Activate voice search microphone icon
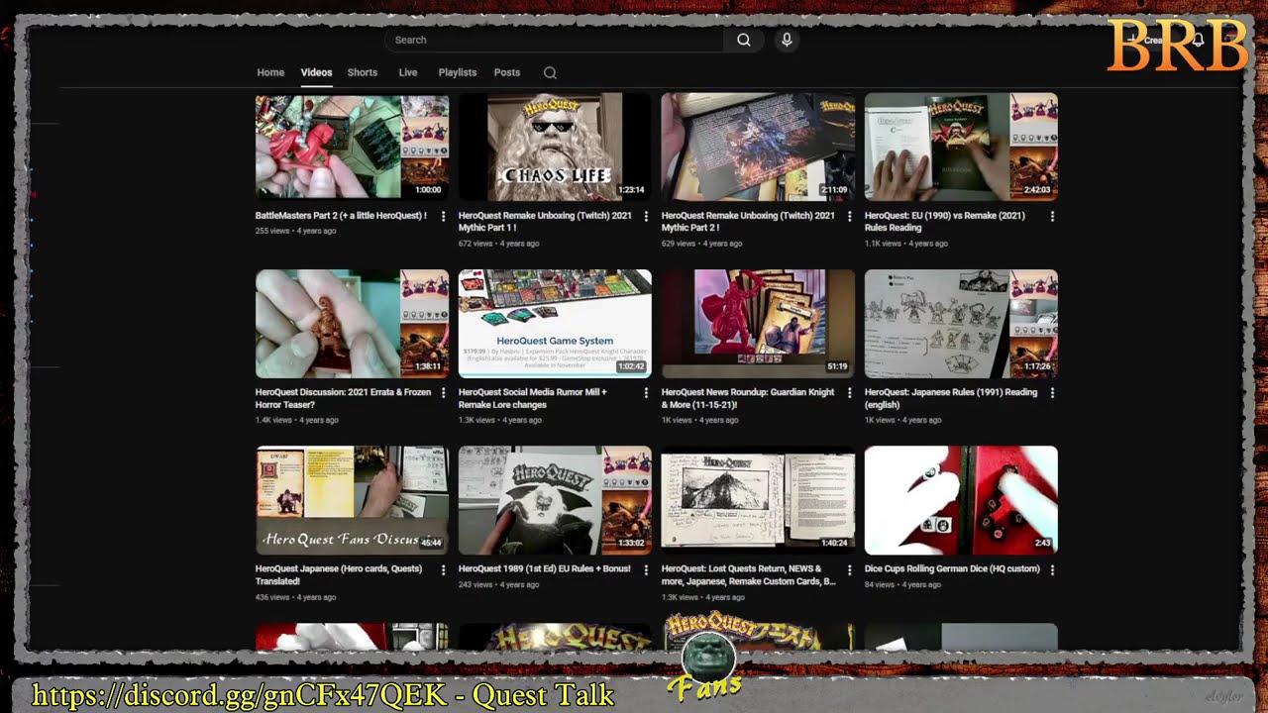 787,40
